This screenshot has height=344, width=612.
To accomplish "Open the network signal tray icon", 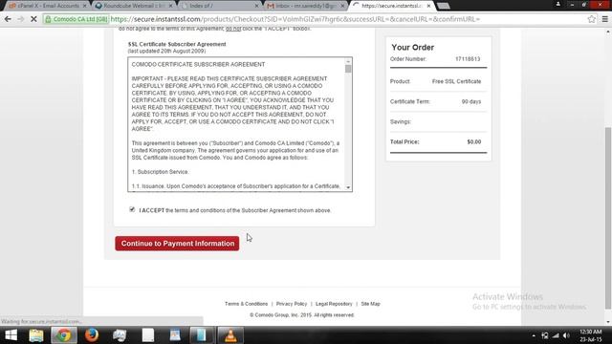I will [556, 335].
